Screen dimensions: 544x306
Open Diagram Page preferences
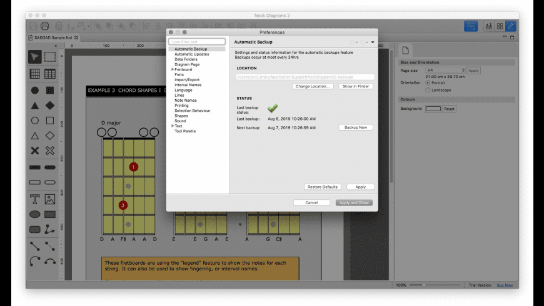(x=187, y=64)
